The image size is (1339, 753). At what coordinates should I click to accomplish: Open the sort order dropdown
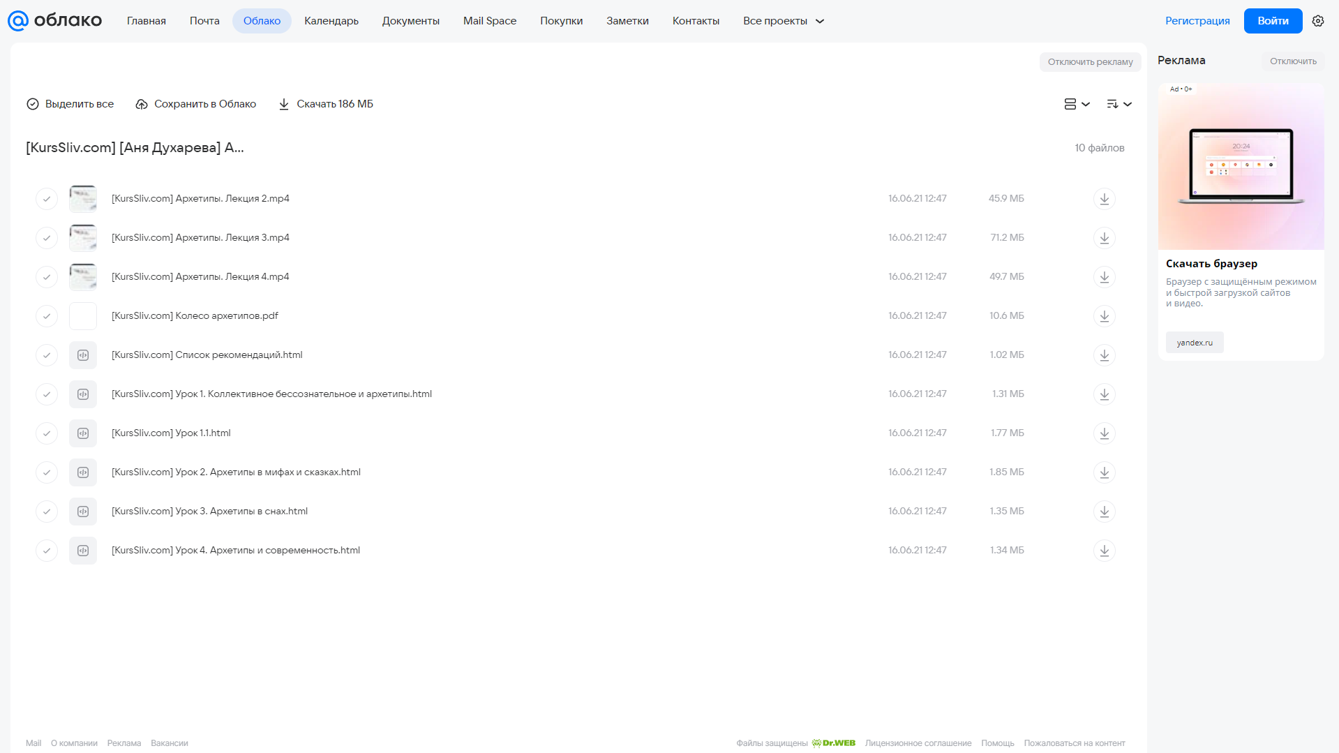[1119, 104]
